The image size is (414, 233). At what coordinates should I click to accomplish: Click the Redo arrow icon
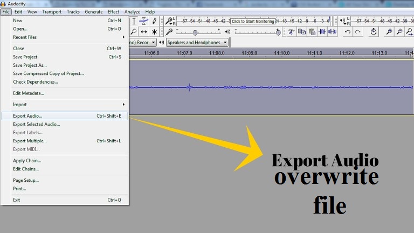[x=358, y=32]
